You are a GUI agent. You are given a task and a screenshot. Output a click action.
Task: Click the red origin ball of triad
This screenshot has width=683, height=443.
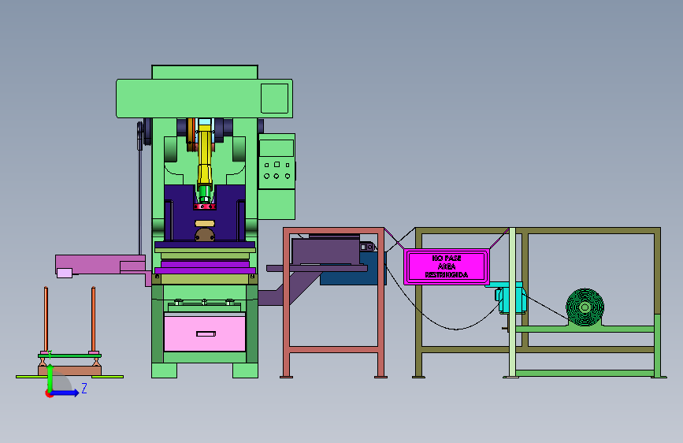point(49,393)
